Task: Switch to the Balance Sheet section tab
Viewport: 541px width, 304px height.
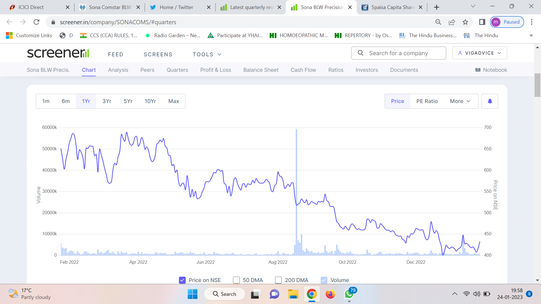Action: pos(261,70)
